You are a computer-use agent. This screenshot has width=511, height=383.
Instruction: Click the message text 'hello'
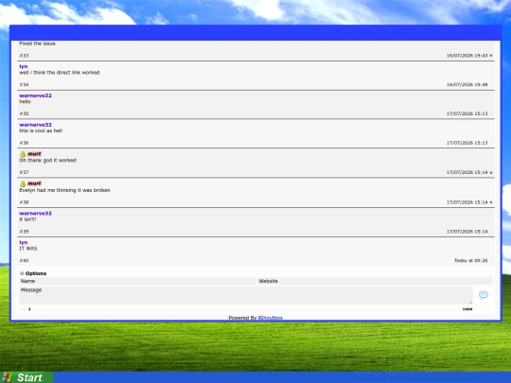(x=25, y=101)
